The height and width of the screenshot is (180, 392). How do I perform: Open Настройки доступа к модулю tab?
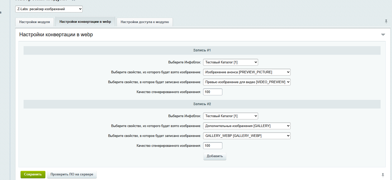pos(145,22)
